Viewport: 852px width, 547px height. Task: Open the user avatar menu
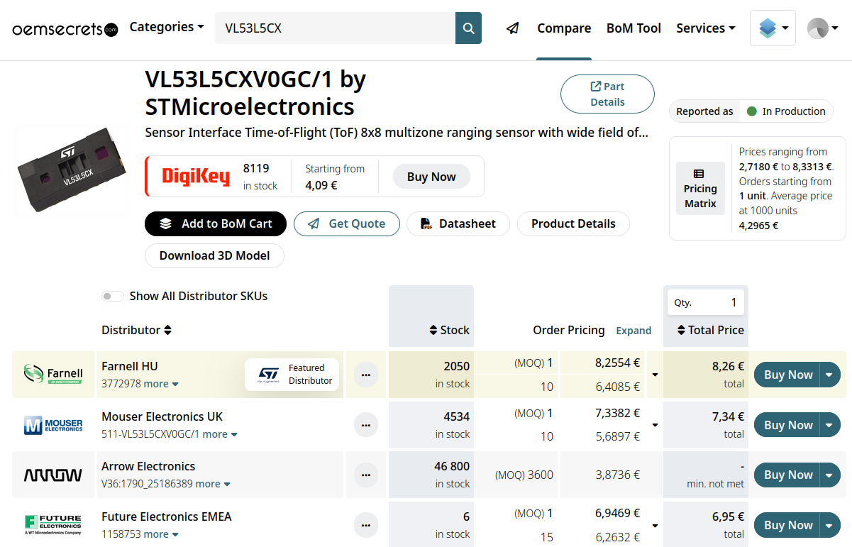822,28
